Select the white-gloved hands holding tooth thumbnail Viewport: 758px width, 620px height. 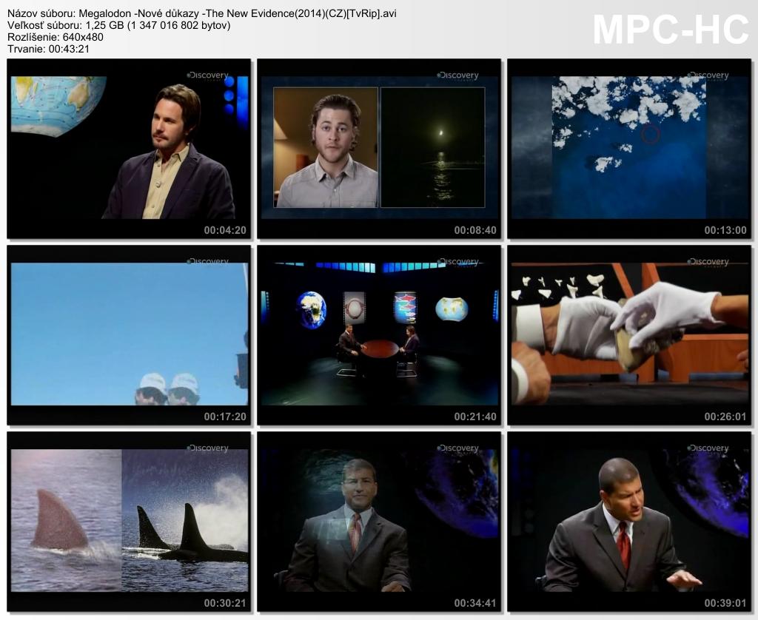point(629,334)
